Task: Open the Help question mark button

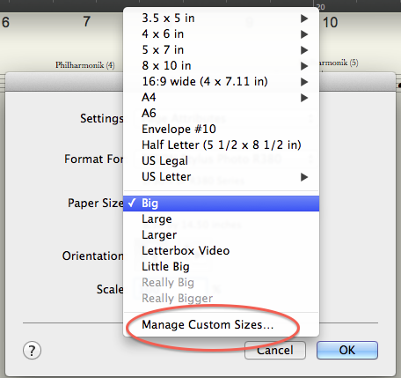Action: tap(32, 350)
